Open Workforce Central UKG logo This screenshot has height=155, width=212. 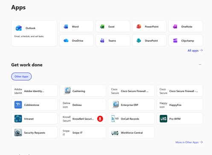[115, 133]
